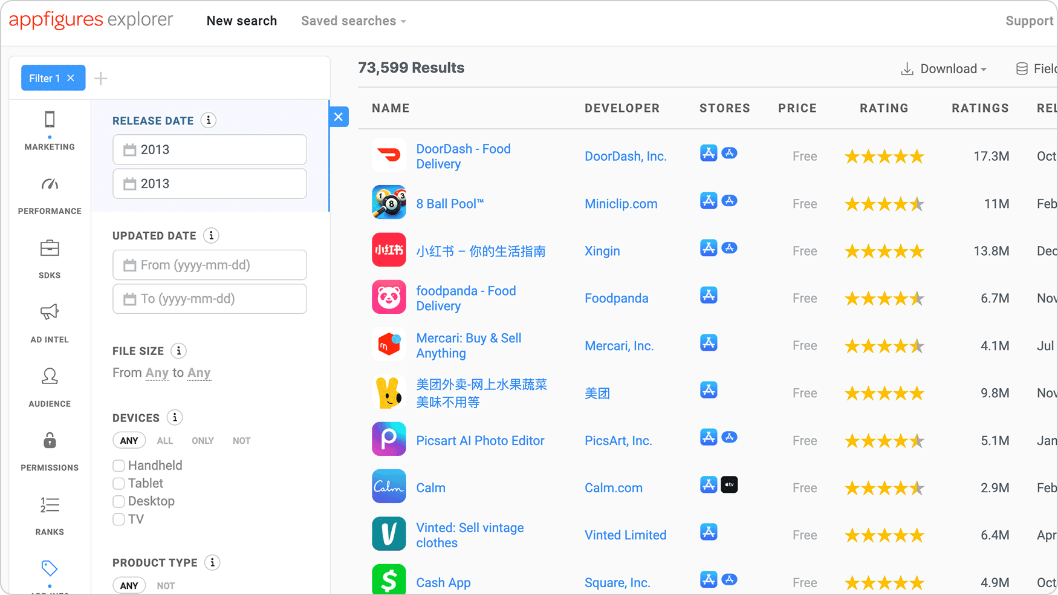
Task: Open the Marketing panel in the sidebar
Action: point(50,130)
